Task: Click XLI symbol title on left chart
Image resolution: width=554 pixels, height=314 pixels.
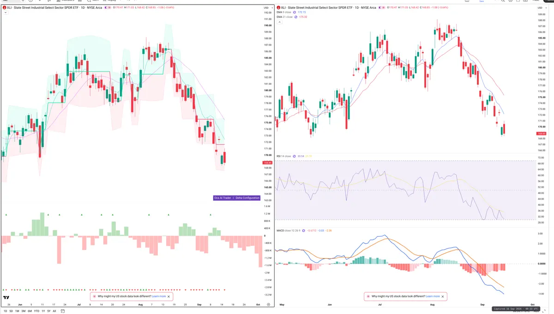Action: (55, 8)
